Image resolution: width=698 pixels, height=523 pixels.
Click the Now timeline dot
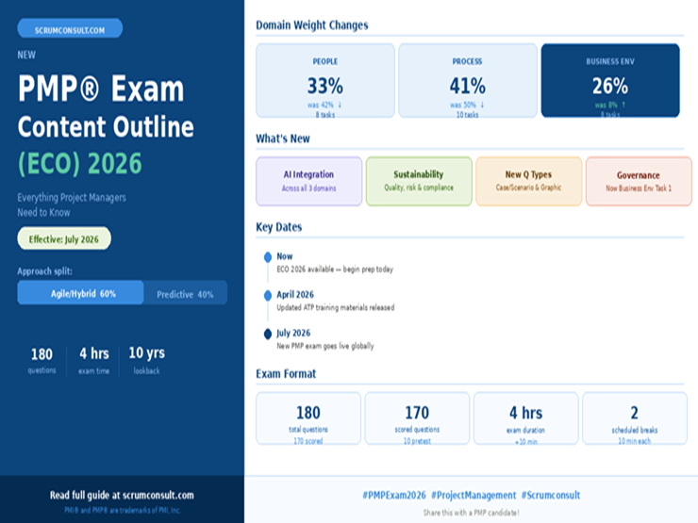click(x=268, y=257)
